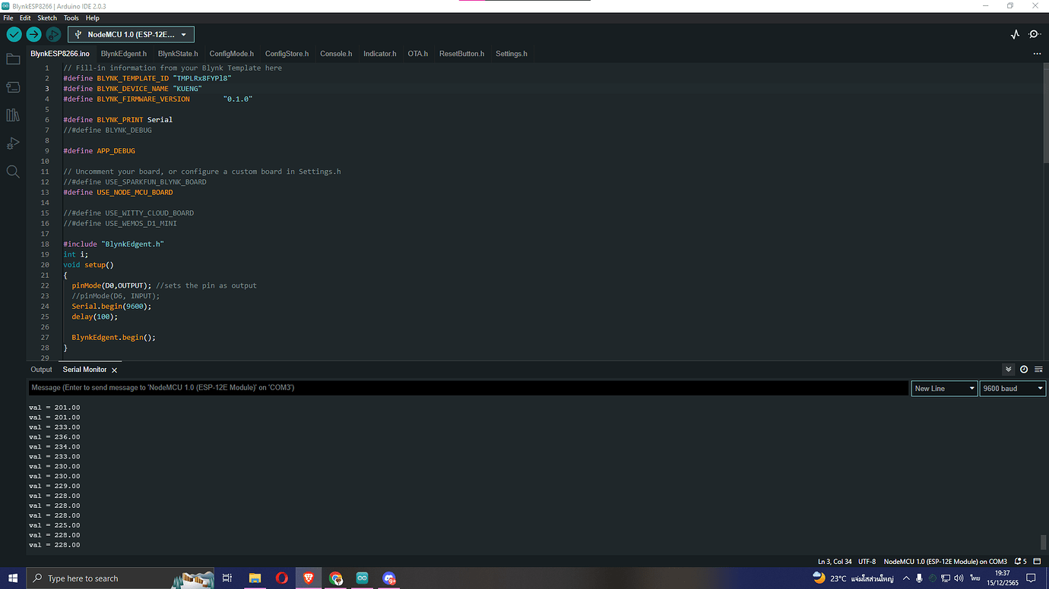Open the Library Manager sidebar panel
This screenshot has height=589, width=1049.
[13, 115]
